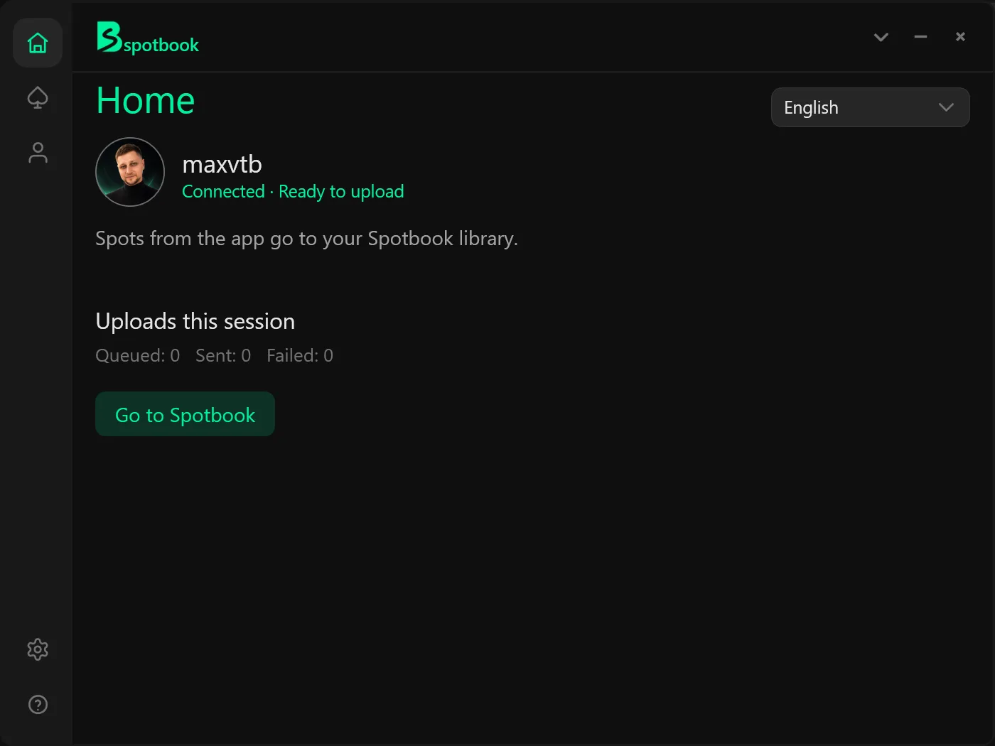Expand the English language dropdown
The width and height of the screenshot is (995, 746).
tap(870, 107)
